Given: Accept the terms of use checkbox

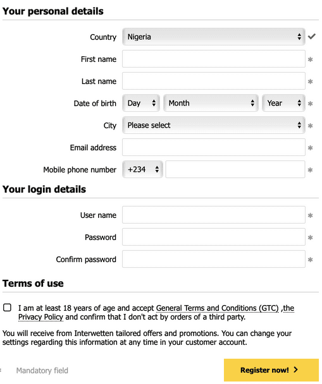Looking at the screenshot, I should (7, 308).
